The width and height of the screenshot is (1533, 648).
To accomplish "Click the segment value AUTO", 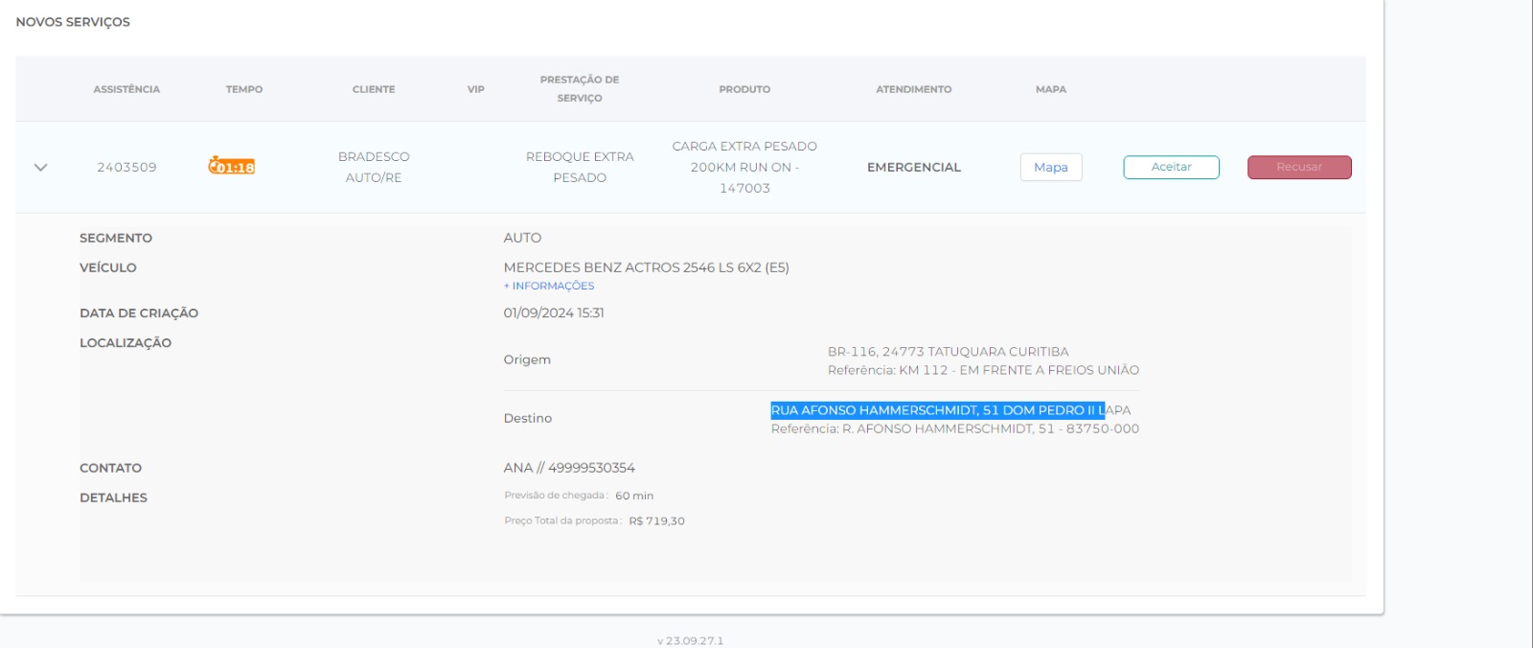I will click(x=522, y=238).
